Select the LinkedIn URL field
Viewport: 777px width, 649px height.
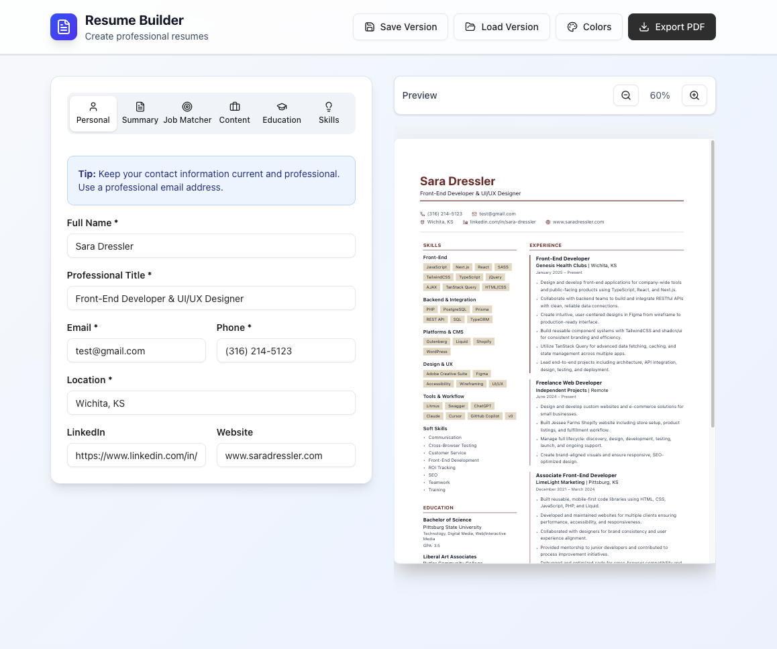pyautogui.click(x=136, y=455)
